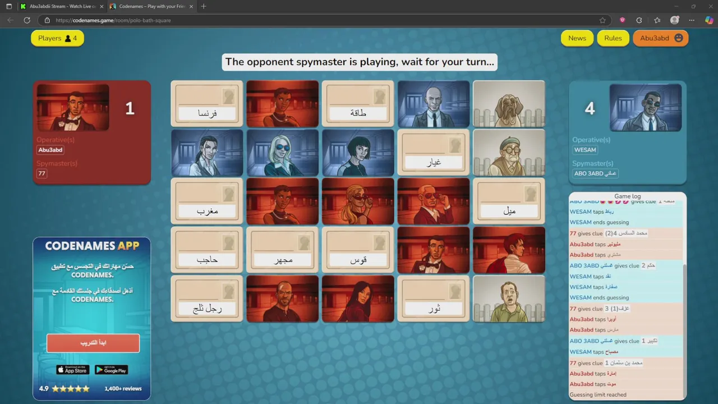The image size is (718, 404).
Task: Select the blue blonde woman with sunglasses card
Action: click(x=282, y=153)
